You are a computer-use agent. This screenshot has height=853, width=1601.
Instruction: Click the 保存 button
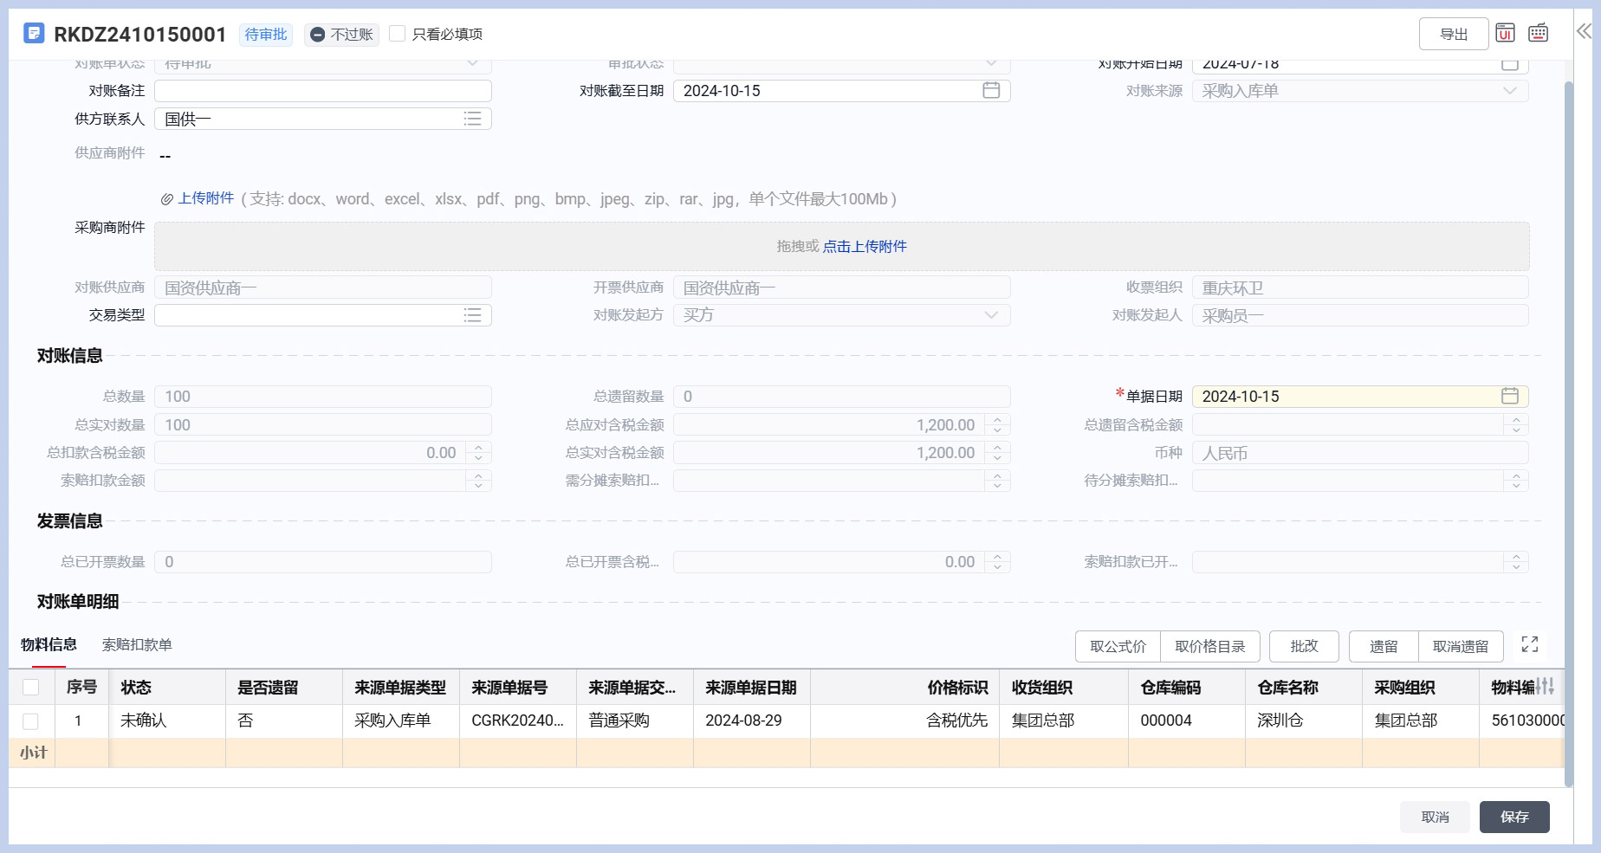(x=1513, y=817)
